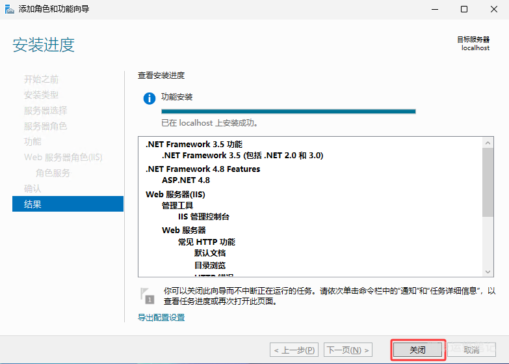Click the notification flag icon with number 1

tap(148, 296)
